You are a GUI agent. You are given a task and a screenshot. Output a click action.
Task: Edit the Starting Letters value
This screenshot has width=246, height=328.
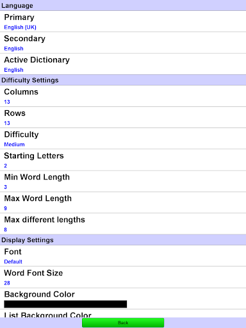coord(123,160)
